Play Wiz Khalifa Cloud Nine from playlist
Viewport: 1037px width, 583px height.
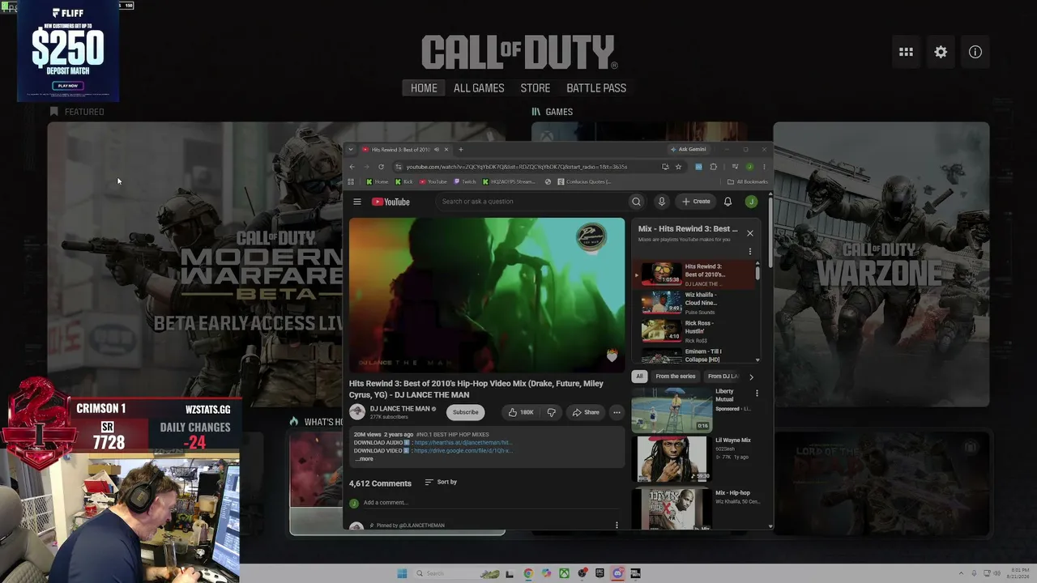pos(697,303)
